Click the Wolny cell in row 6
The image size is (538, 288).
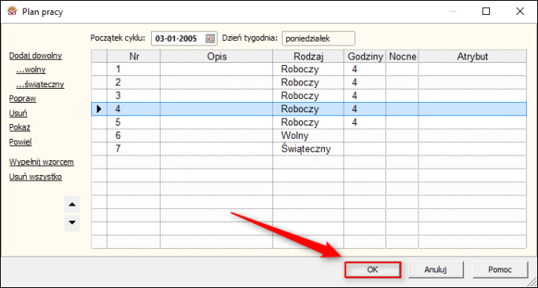click(x=308, y=136)
